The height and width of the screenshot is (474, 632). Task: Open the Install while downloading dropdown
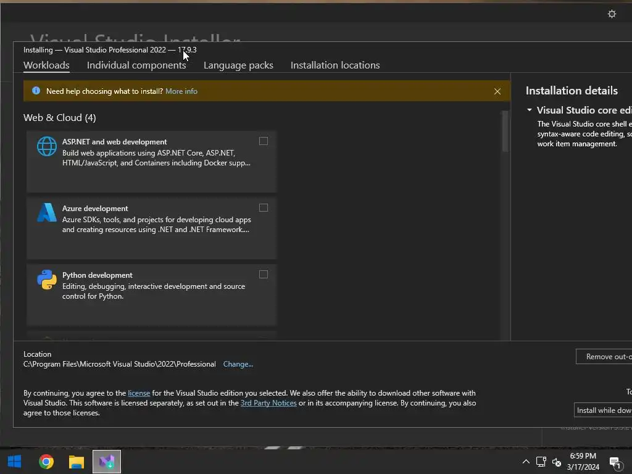coord(603,410)
